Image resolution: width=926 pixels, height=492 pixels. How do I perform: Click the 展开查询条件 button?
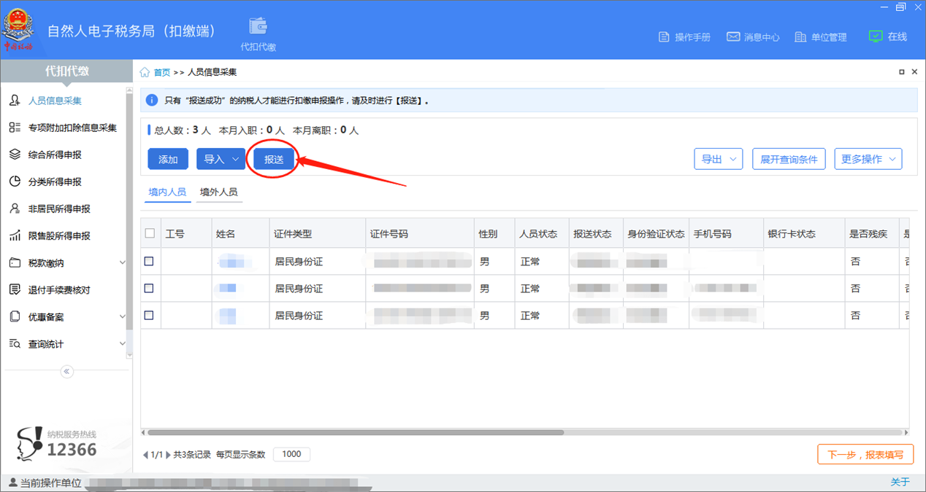tap(789, 159)
